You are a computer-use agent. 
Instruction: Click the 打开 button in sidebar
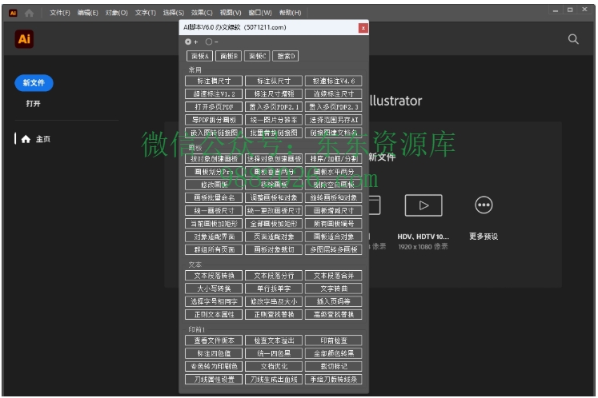click(x=34, y=103)
